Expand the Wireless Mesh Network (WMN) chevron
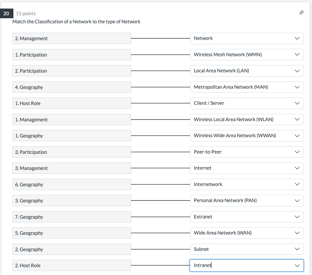 point(297,55)
